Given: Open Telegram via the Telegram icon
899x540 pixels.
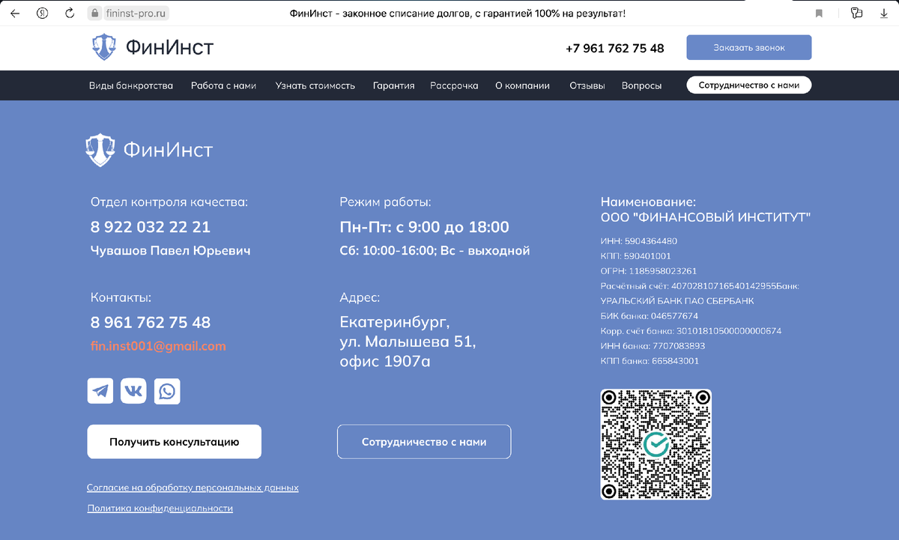Looking at the screenshot, I should [x=100, y=390].
